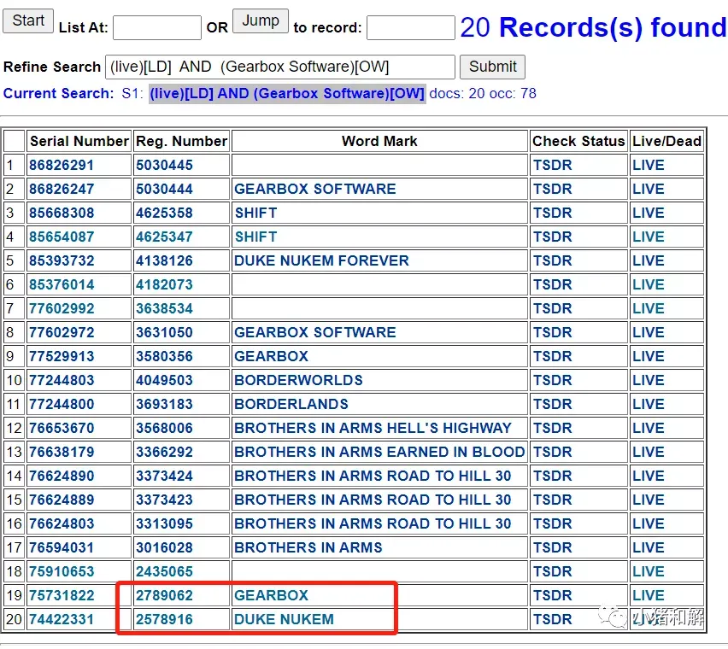Open registration number 3638534
728x649 pixels.
point(164,308)
